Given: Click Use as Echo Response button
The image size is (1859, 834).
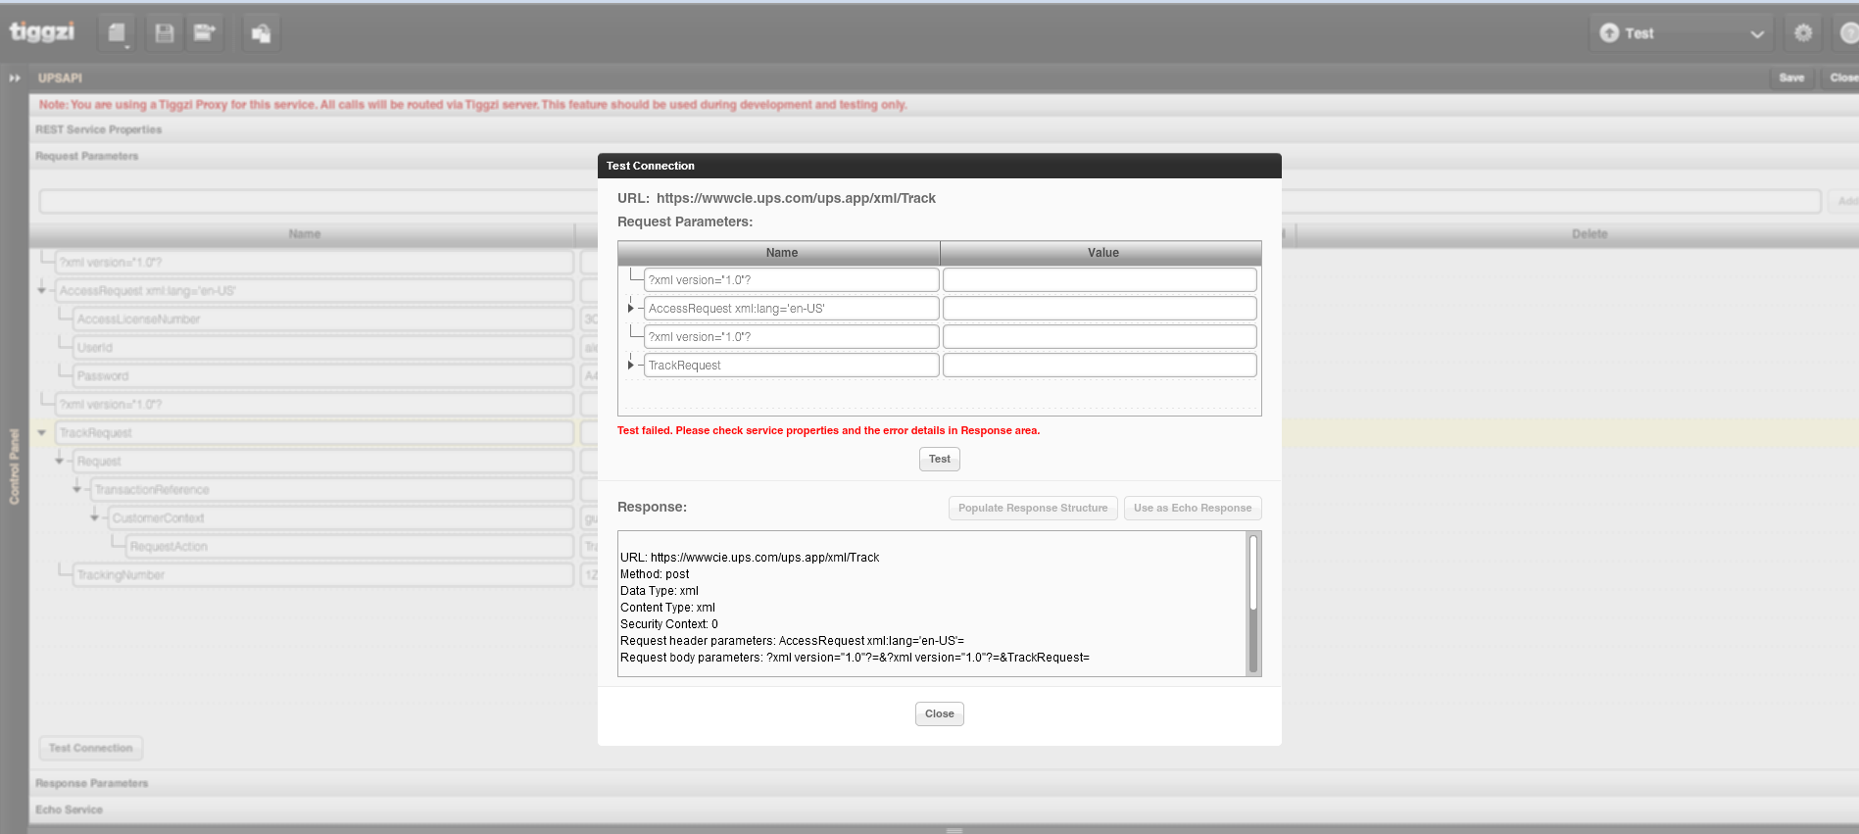Looking at the screenshot, I should pyautogui.click(x=1192, y=508).
